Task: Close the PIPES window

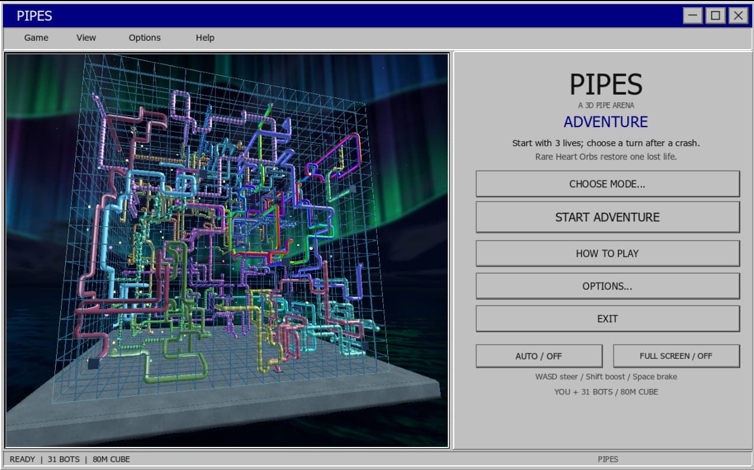Action: tap(738, 15)
